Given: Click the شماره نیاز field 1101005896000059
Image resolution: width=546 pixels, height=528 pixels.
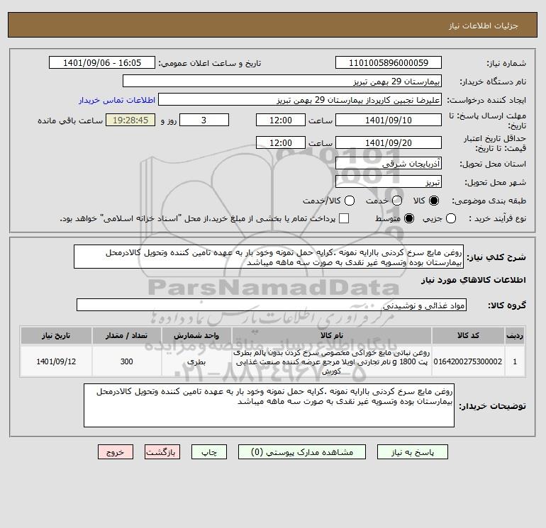Looking at the screenshot, I should coord(389,63).
